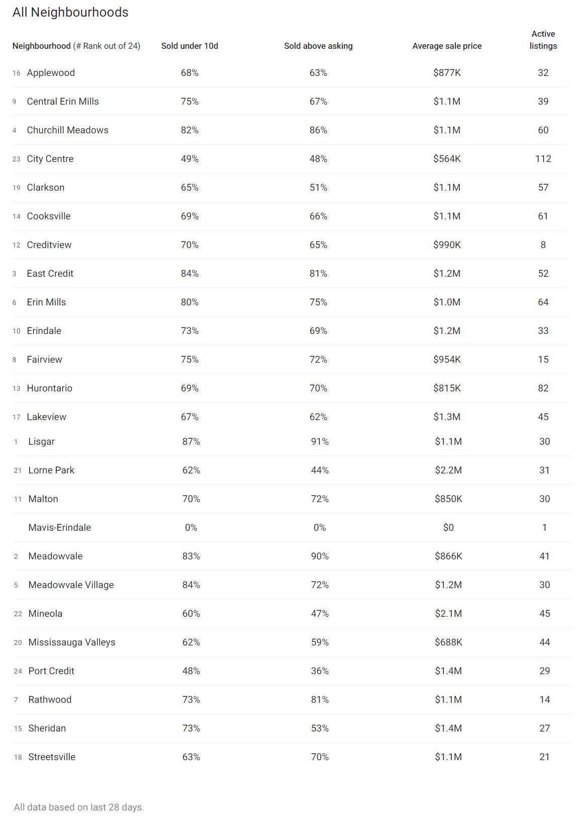The height and width of the screenshot is (819, 583).
Task: Open the Cooksville neighbourhood link
Action: tap(49, 216)
